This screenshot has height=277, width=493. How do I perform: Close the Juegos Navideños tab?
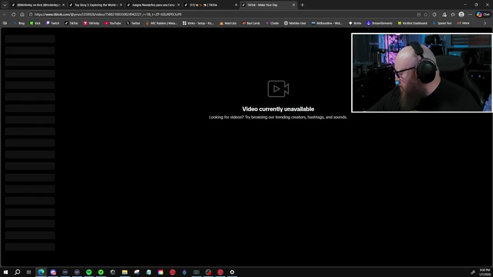[178, 5]
